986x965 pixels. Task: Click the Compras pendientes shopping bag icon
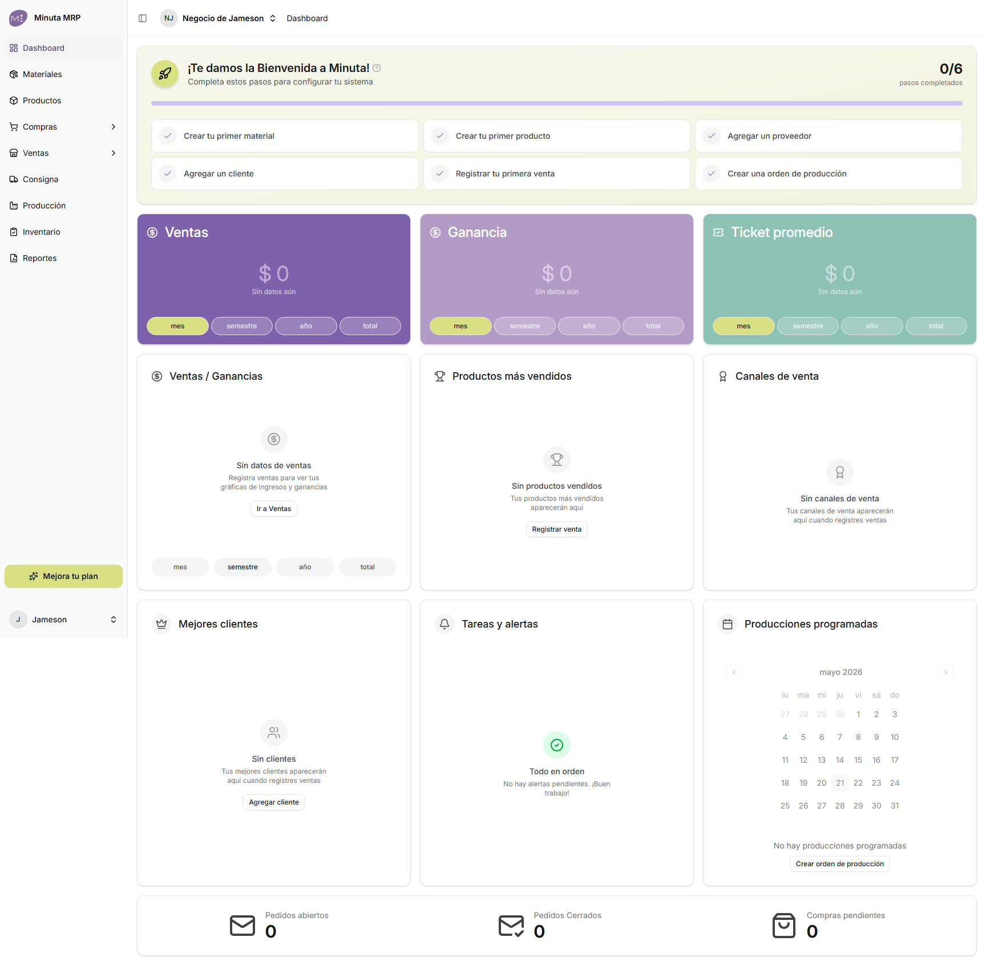(x=784, y=926)
